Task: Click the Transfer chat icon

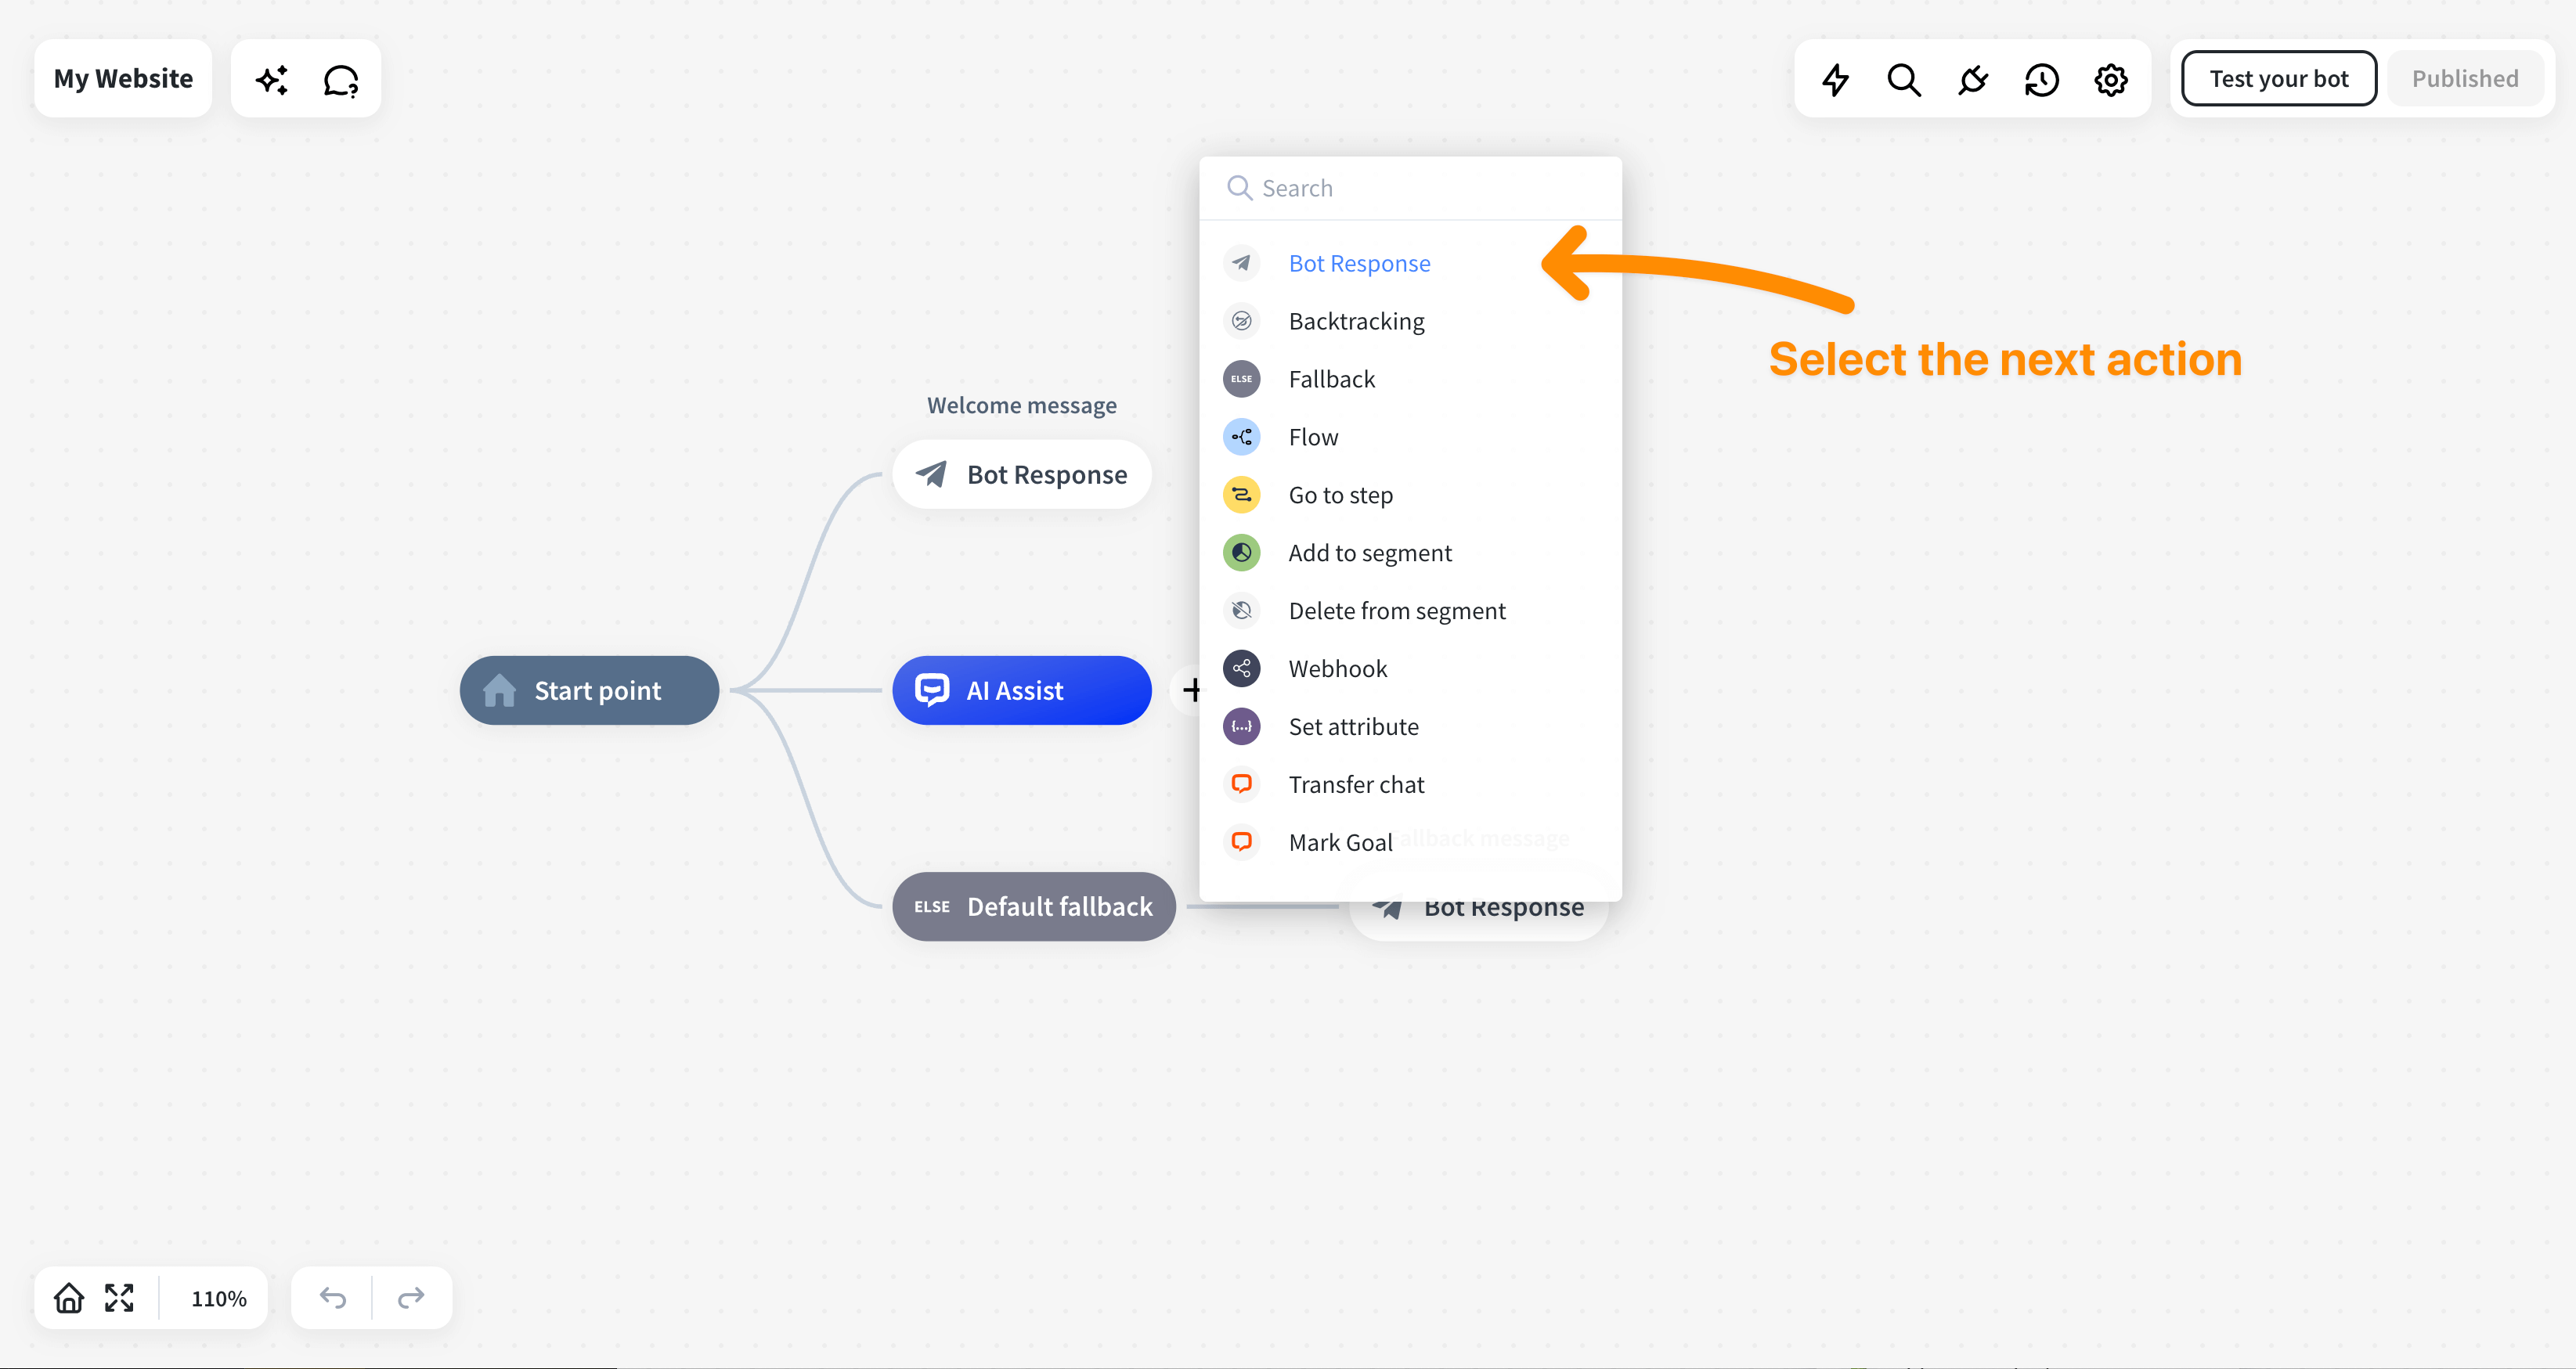Action: click(x=1241, y=785)
